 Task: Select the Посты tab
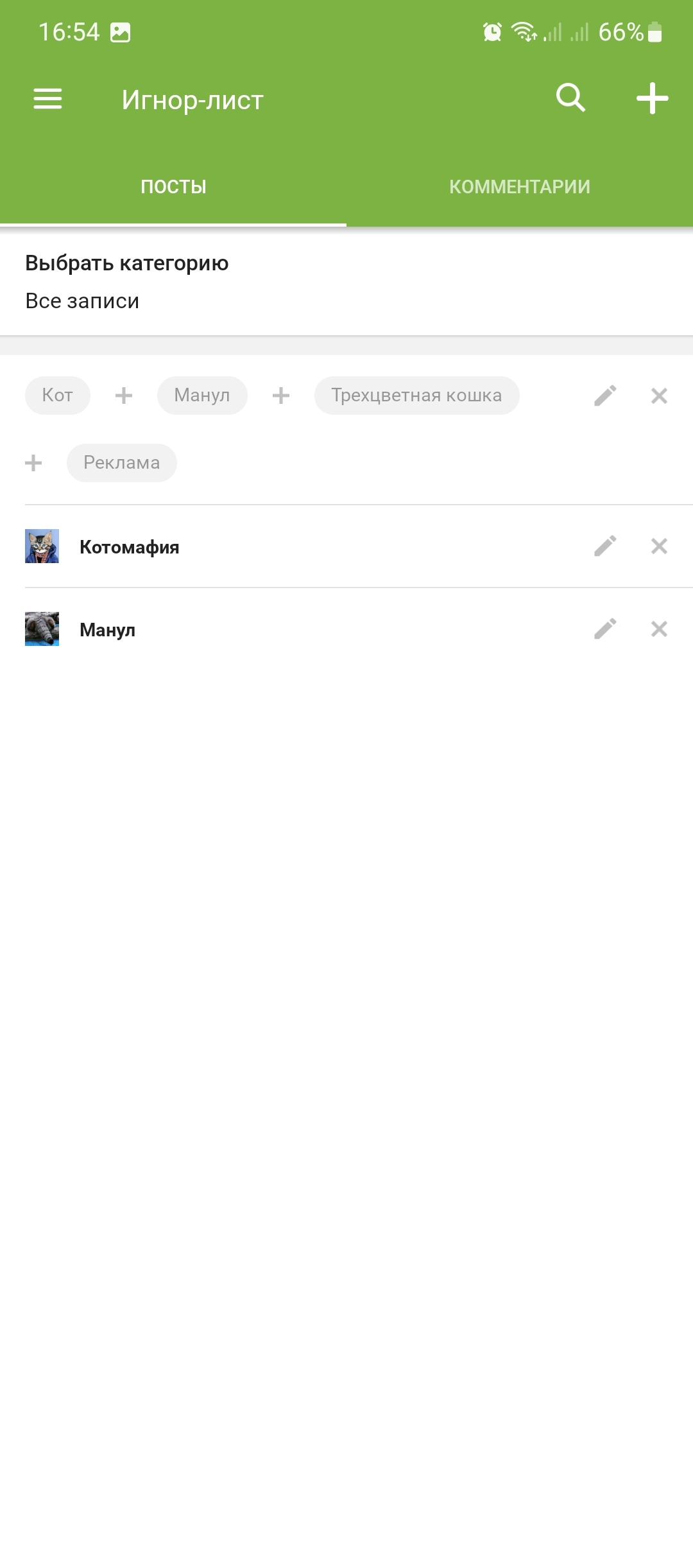pos(173,187)
